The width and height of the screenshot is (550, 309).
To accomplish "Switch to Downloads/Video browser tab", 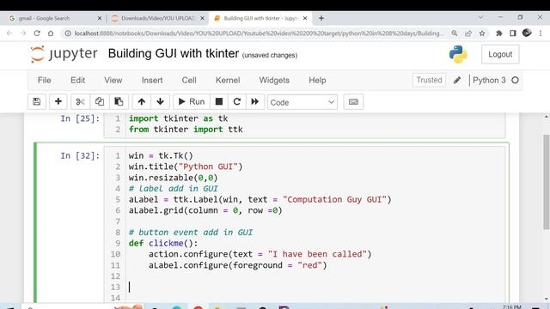I will tap(158, 18).
